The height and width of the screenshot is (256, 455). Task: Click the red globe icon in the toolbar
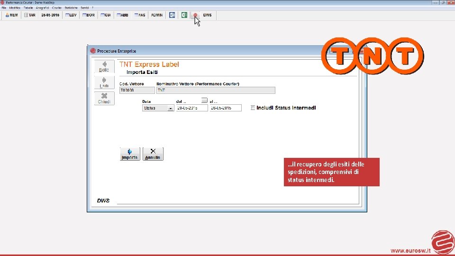(x=195, y=15)
